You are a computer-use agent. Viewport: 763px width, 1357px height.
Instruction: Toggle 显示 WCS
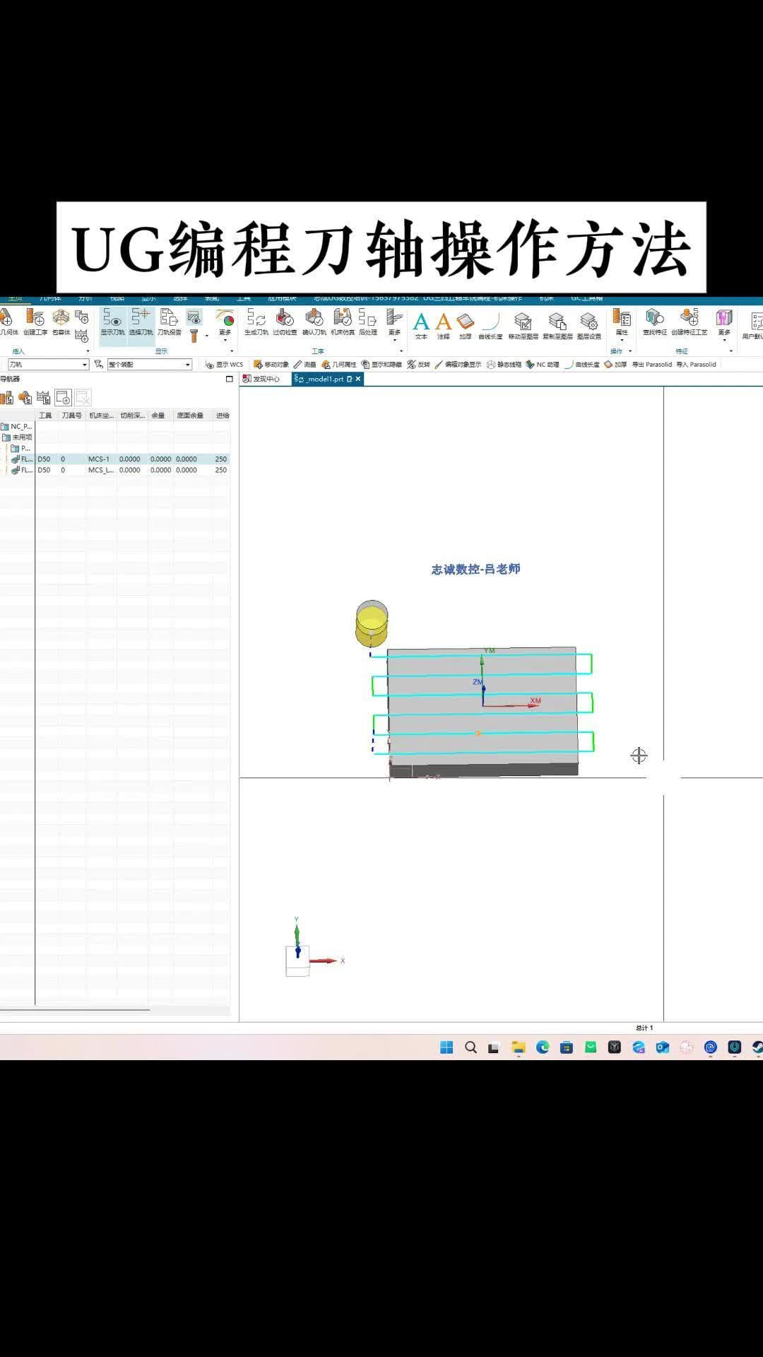[224, 365]
